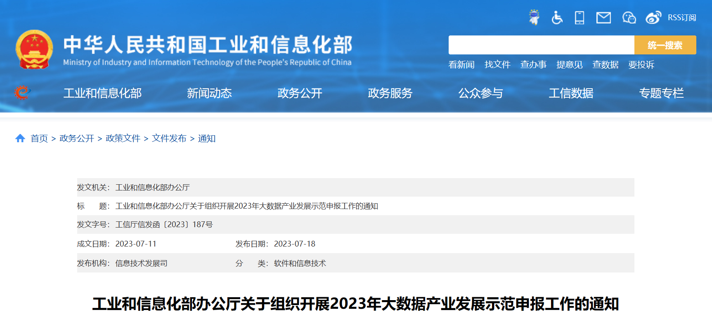
Task: Open the 看新闻 quick link
Action: pyautogui.click(x=461, y=65)
